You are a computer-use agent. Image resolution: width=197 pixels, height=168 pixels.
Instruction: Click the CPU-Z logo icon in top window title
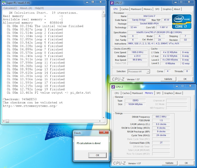[x=112, y=3]
